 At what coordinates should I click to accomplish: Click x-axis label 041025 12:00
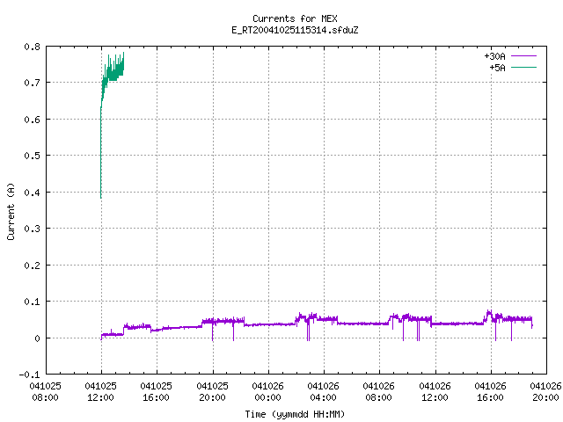(101, 391)
